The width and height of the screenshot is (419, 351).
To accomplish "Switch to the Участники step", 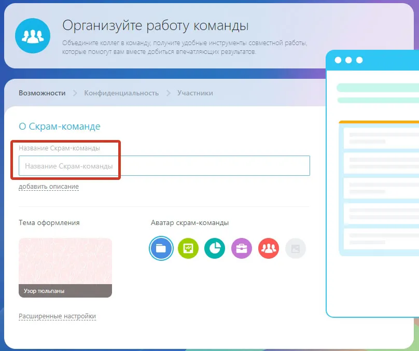I will 195,93.
